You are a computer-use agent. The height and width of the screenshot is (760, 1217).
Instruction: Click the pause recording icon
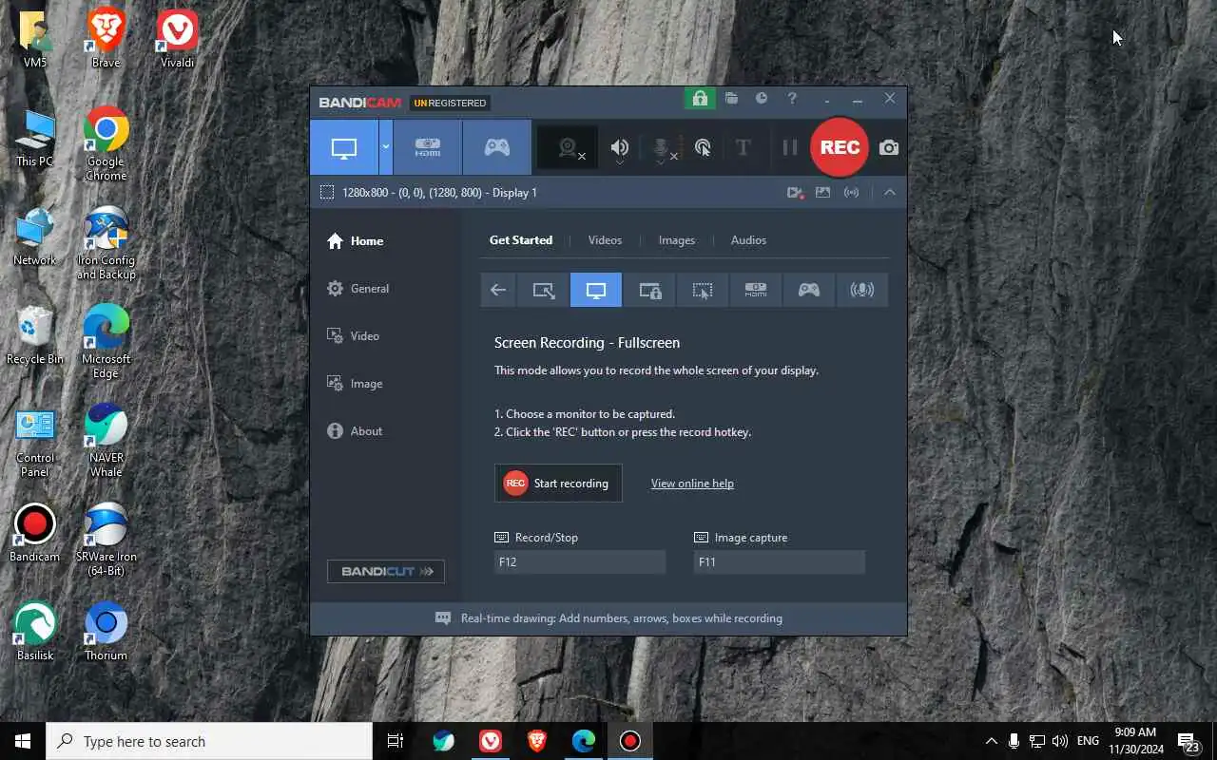coord(789,147)
